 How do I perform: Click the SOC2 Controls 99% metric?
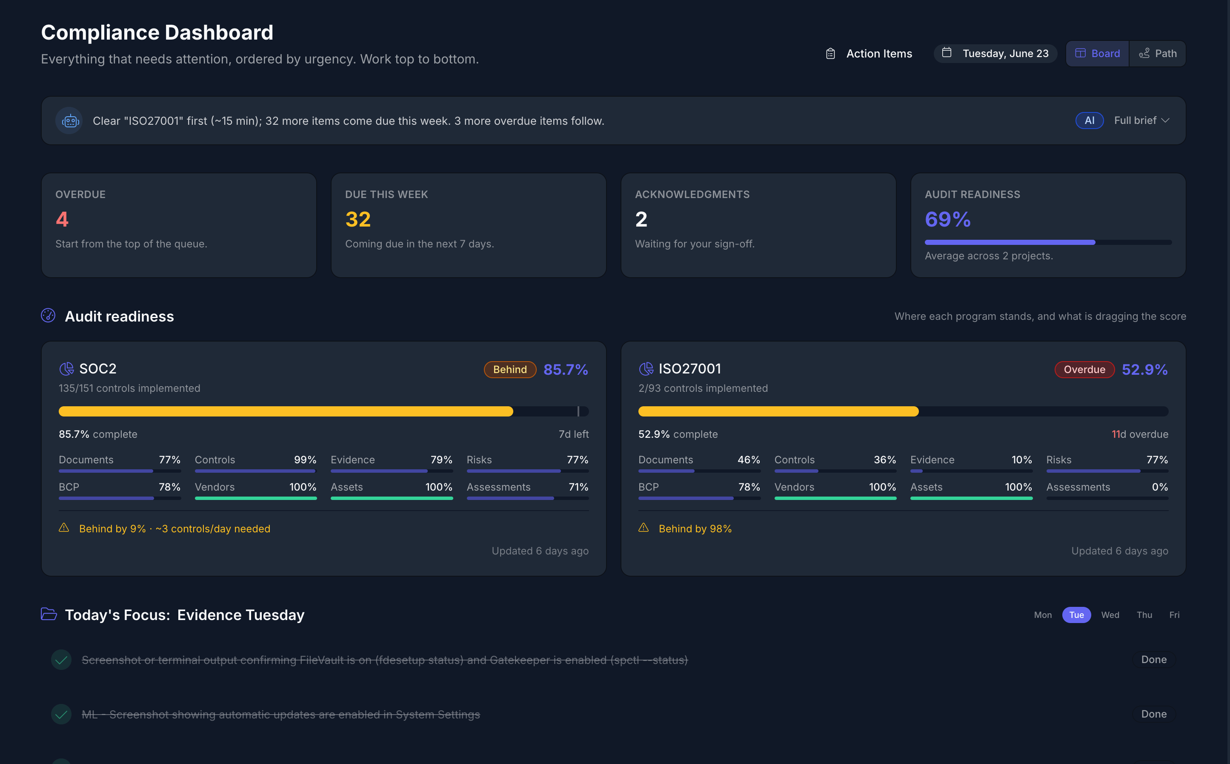[255, 463]
